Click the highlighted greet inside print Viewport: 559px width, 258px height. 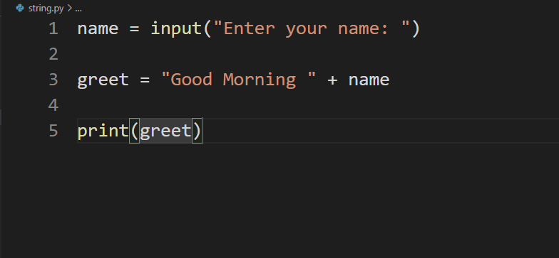point(165,131)
